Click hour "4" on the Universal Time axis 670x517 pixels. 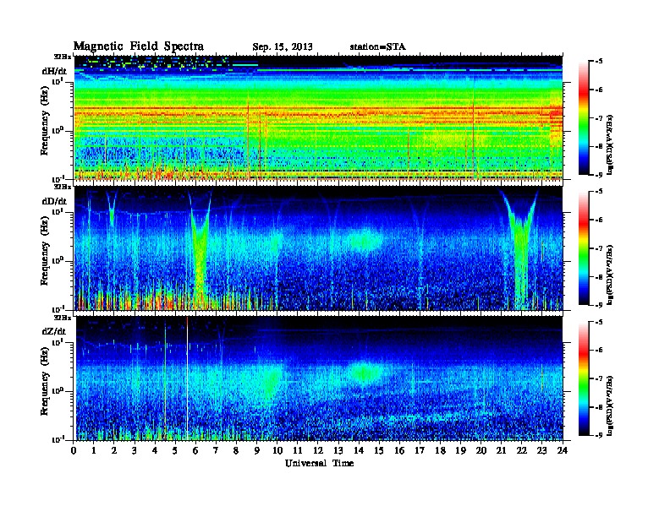[155, 450]
